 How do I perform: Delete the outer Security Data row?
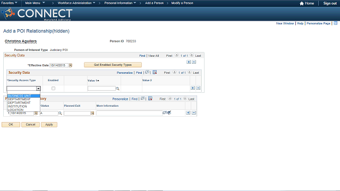[194, 62]
